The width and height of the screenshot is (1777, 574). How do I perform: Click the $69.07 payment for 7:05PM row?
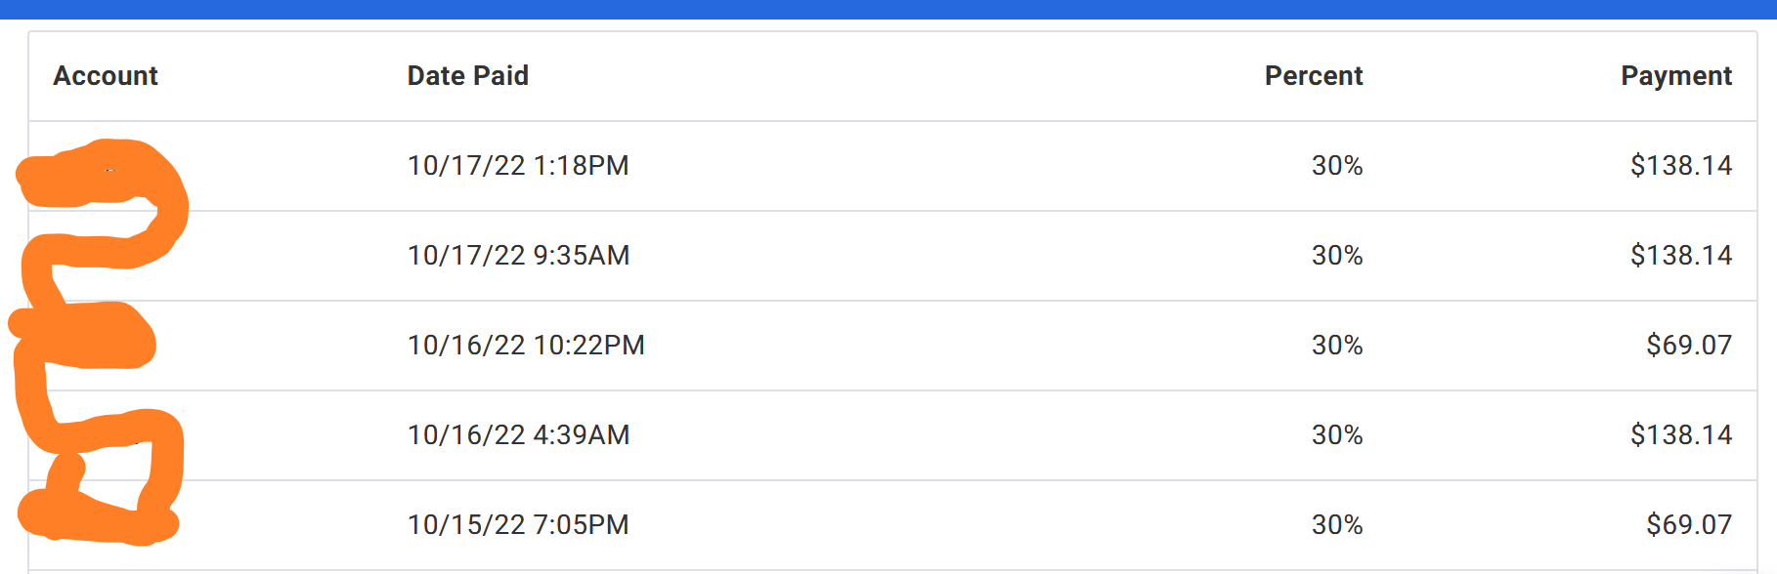tap(1688, 525)
